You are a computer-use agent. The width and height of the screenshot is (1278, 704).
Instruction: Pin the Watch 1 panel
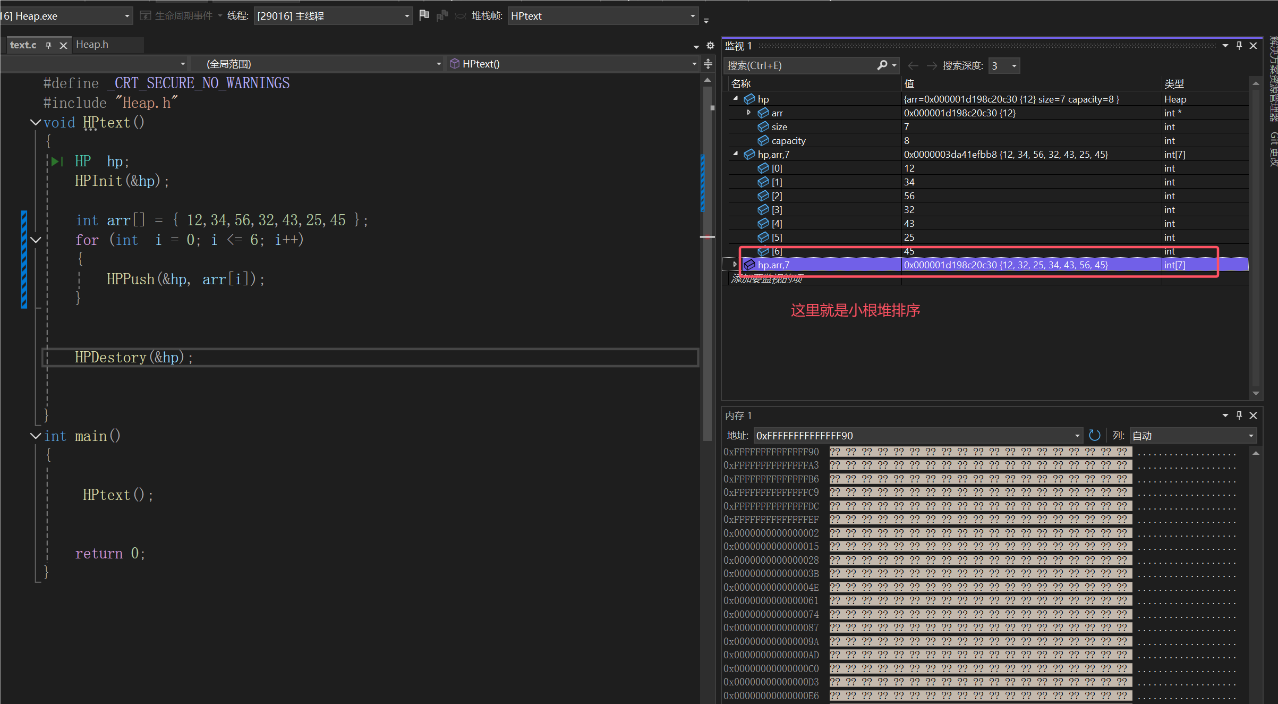[1239, 46]
